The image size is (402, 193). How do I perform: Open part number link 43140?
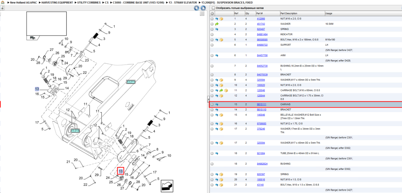(x=260, y=185)
